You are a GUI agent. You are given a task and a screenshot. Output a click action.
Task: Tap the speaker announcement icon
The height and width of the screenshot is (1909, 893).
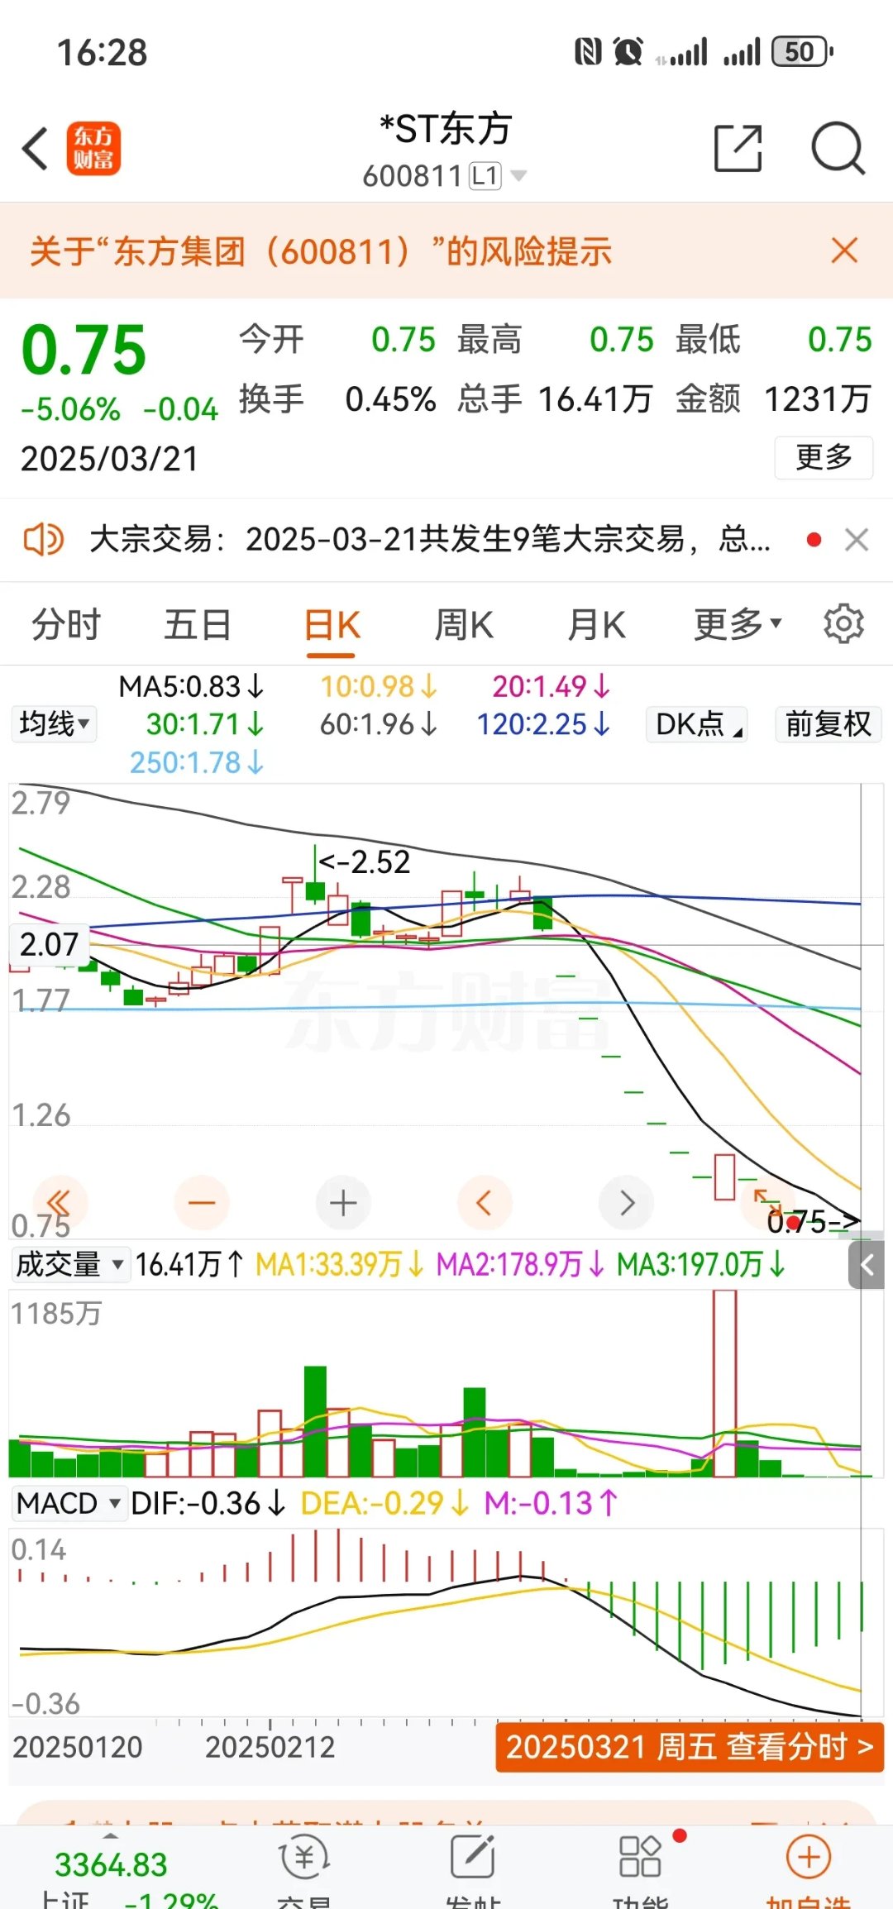(43, 540)
